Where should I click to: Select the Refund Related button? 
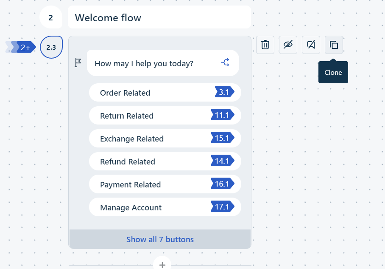click(x=165, y=161)
